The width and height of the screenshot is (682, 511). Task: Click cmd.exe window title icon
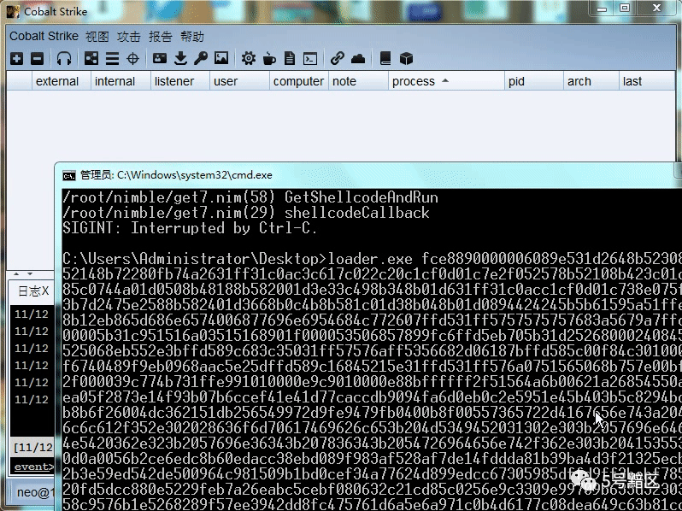pyautogui.click(x=68, y=176)
